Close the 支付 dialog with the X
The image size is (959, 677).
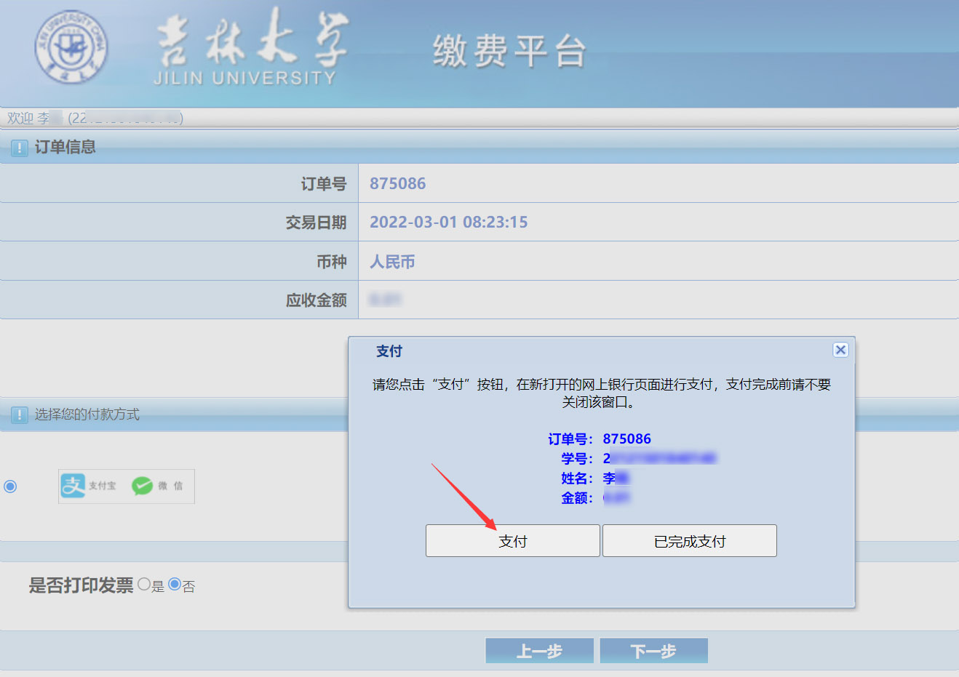tap(840, 350)
